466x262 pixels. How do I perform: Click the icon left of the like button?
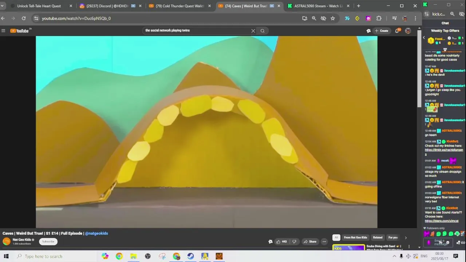tap(270, 242)
